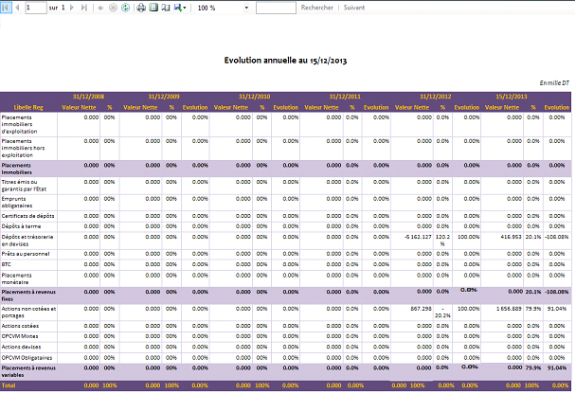Select the Placements immobiliers d'exploitation row label
576x394 pixels.
tap(19, 124)
